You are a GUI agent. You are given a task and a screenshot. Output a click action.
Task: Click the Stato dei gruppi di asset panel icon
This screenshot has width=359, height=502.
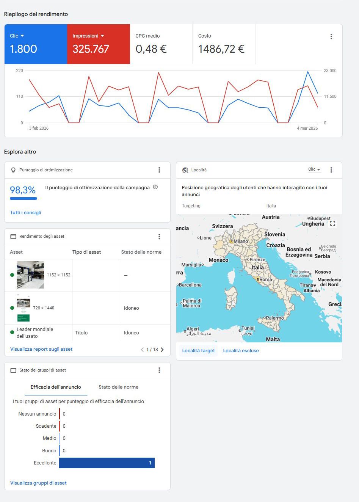click(x=13, y=370)
